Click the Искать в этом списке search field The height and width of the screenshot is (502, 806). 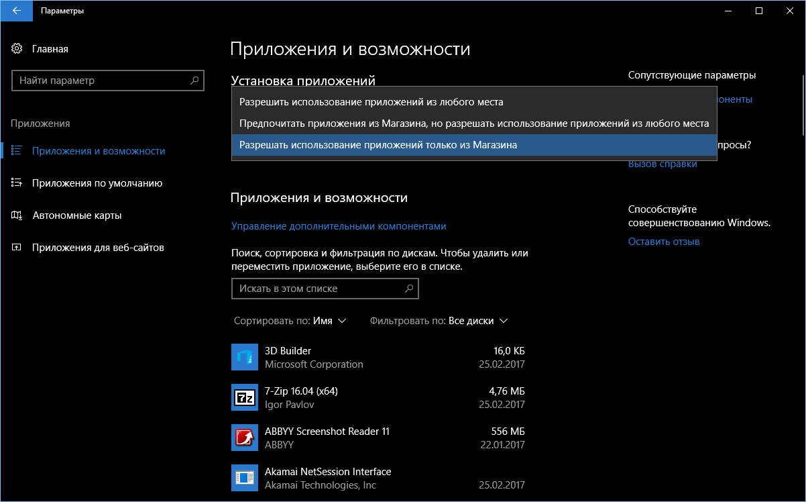325,288
